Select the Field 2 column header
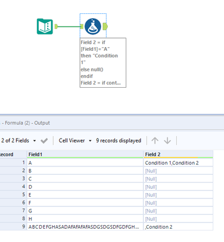 coord(178,154)
